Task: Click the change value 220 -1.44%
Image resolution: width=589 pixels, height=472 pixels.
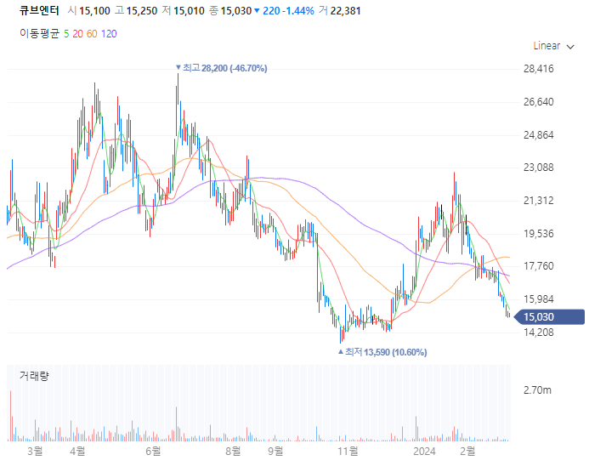Action: click(x=285, y=11)
